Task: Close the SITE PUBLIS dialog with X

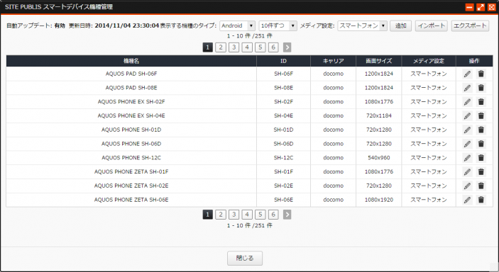Action: (492, 7)
